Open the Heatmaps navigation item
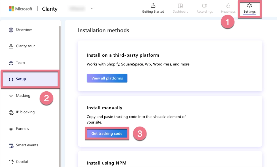The width and height of the screenshot is (277, 167). [228, 9]
